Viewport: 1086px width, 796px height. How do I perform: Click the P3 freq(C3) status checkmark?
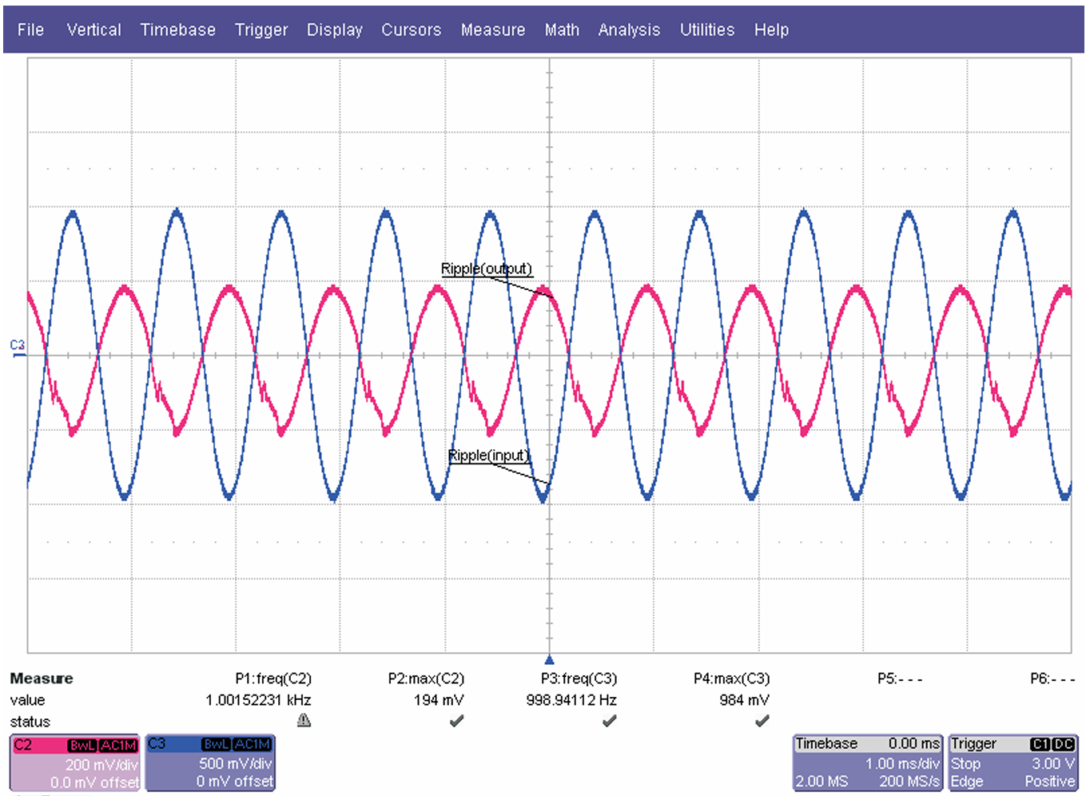click(x=609, y=721)
